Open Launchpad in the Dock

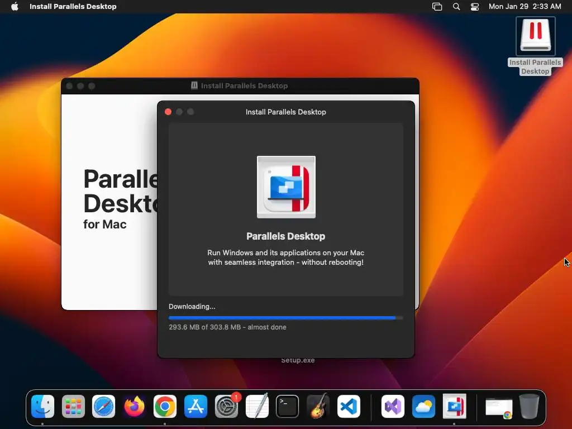click(x=73, y=406)
